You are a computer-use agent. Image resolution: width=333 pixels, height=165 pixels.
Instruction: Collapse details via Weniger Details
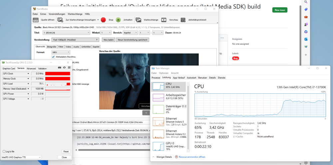click(x=162, y=157)
